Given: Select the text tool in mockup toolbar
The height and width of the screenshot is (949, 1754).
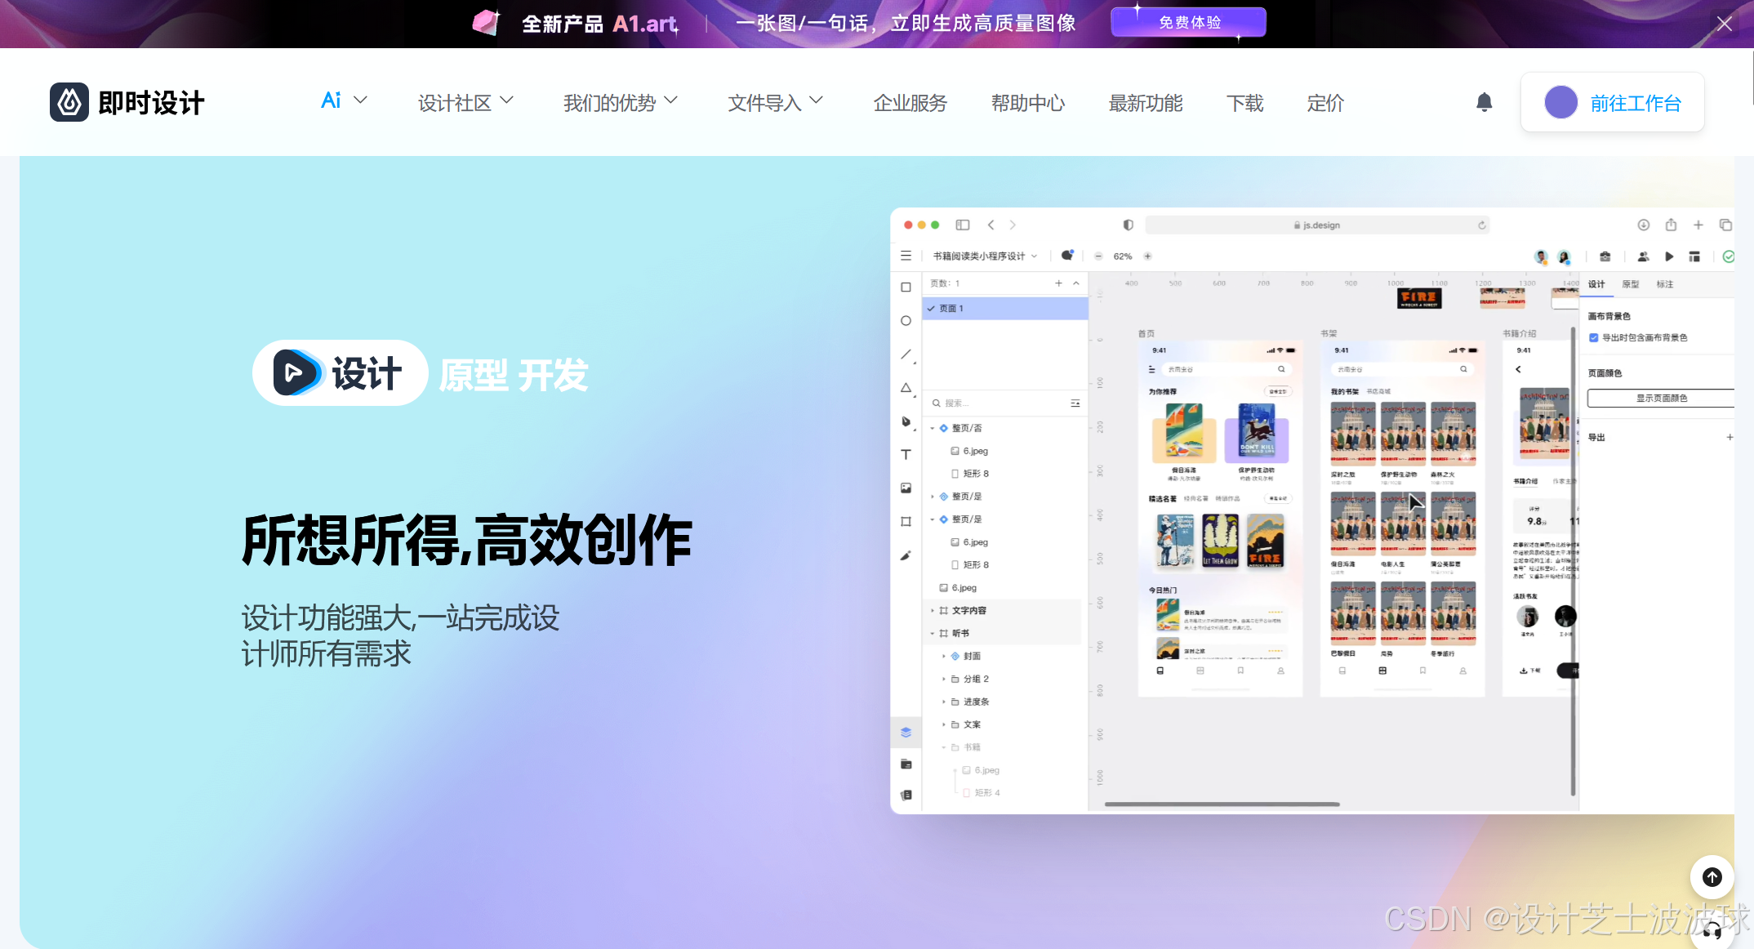Looking at the screenshot, I should pyautogui.click(x=906, y=455).
